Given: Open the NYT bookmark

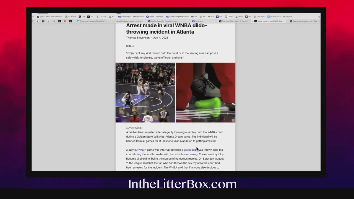Looking at the screenshot, I should click(x=112, y=17).
